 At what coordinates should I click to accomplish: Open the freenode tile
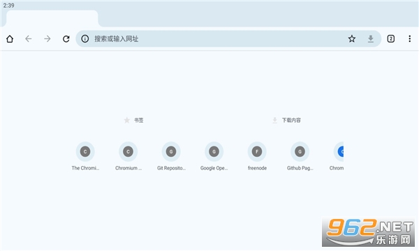(x=257, y=156)
